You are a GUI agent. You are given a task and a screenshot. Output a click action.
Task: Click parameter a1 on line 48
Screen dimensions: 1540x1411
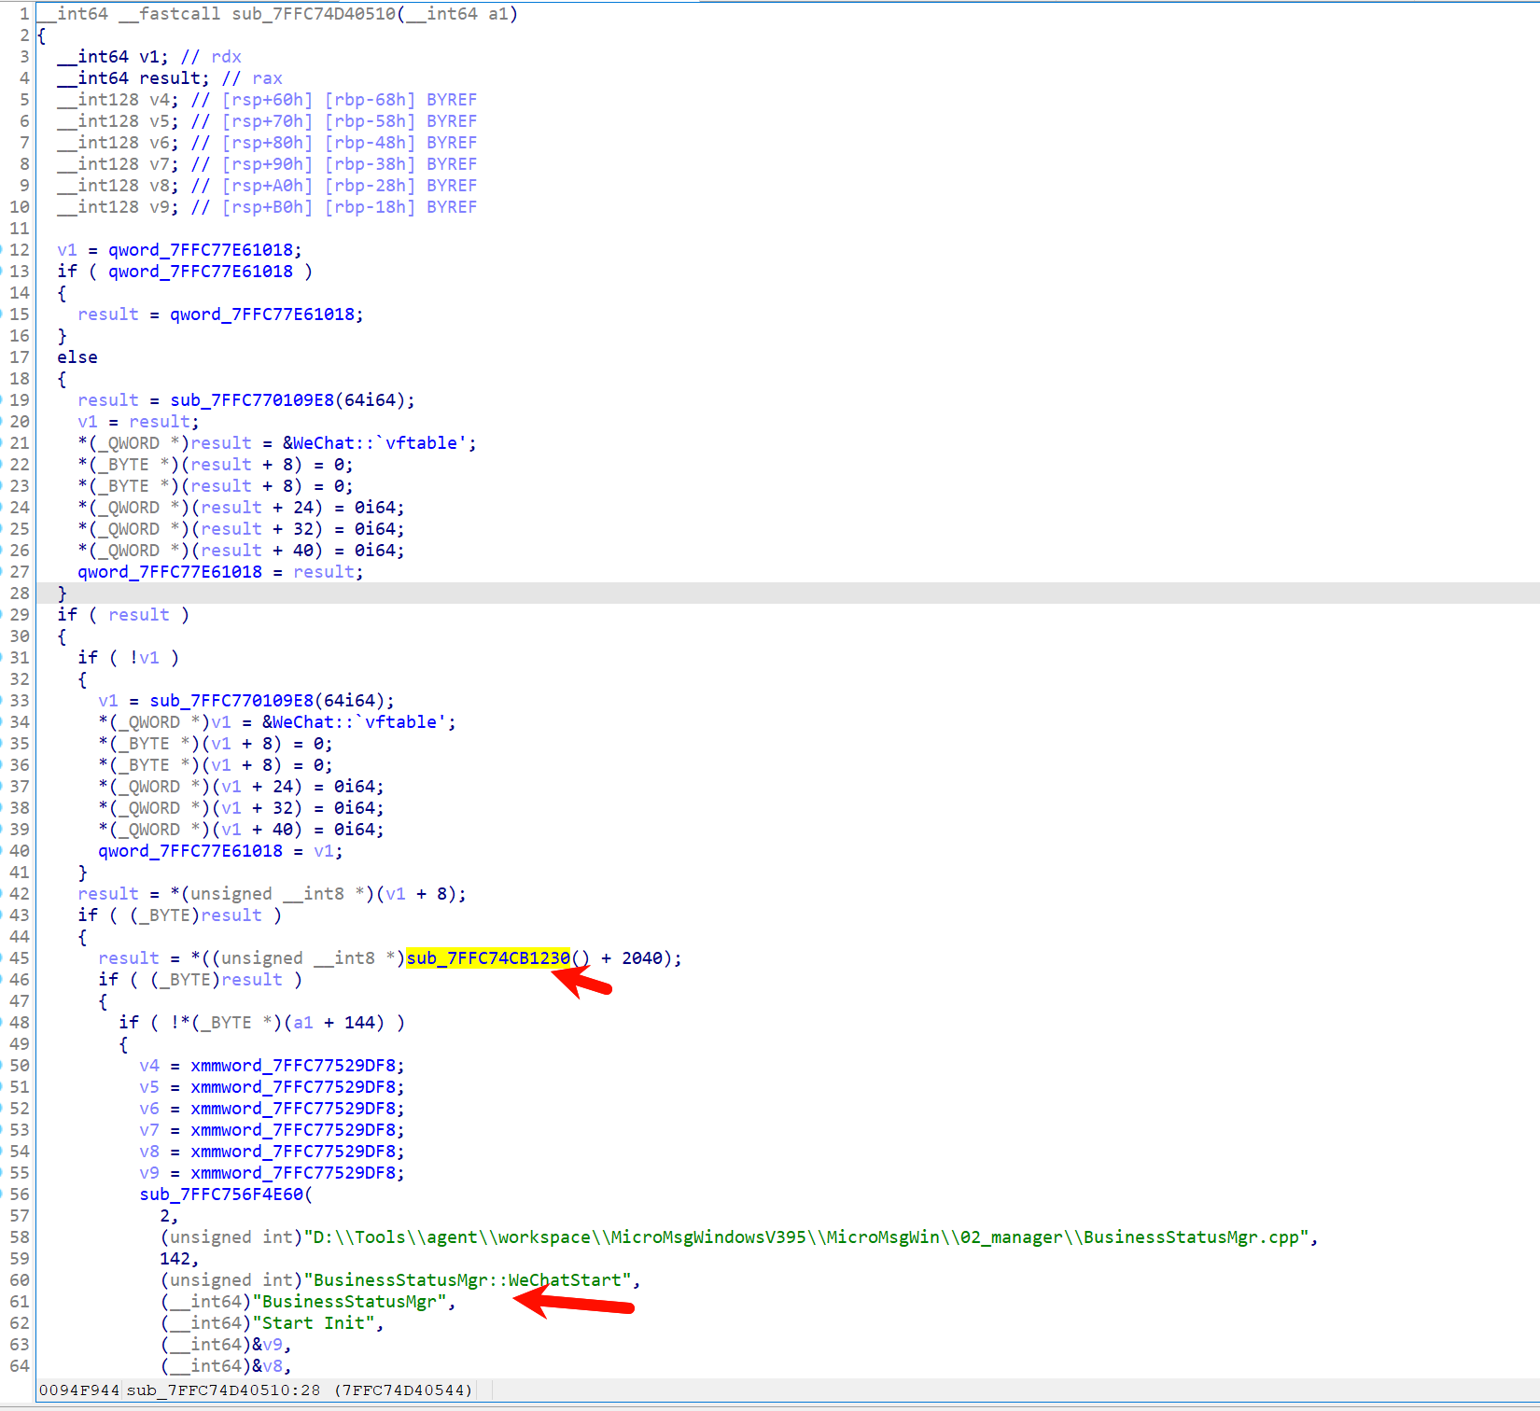coord(303,1023)
